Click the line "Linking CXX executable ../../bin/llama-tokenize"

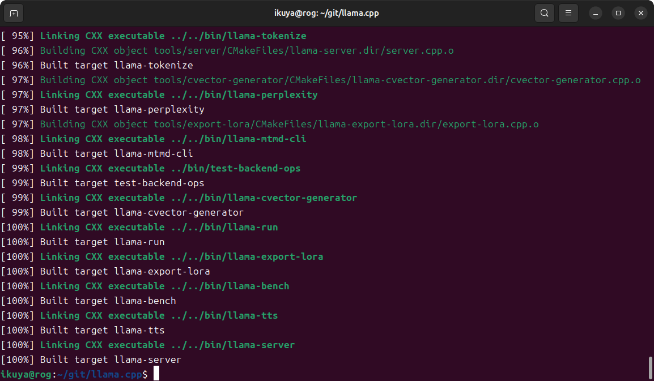click(x=173, y=36)
